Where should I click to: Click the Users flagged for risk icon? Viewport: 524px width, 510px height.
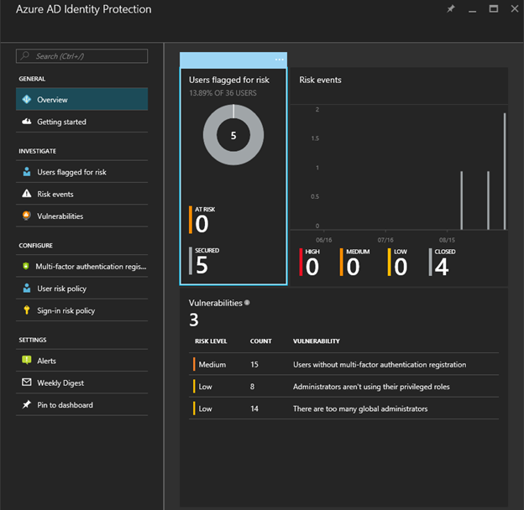click(25, 172)
